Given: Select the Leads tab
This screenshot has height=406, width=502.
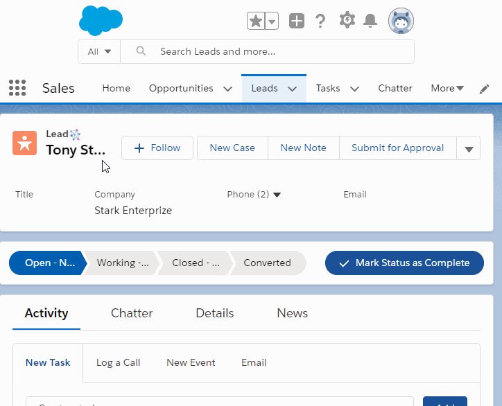Looking at the screenshot, I should (x=264, y=88).
